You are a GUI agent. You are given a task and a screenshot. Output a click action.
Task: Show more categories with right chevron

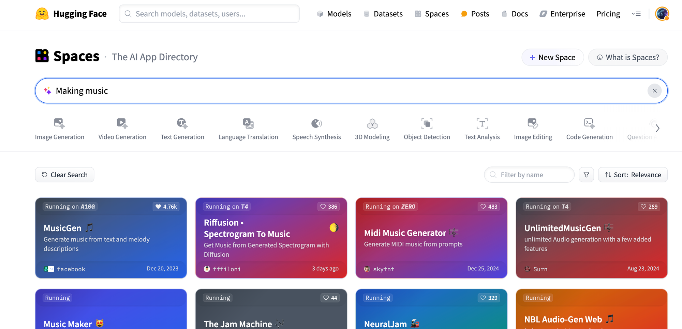[x=657, y=128]
